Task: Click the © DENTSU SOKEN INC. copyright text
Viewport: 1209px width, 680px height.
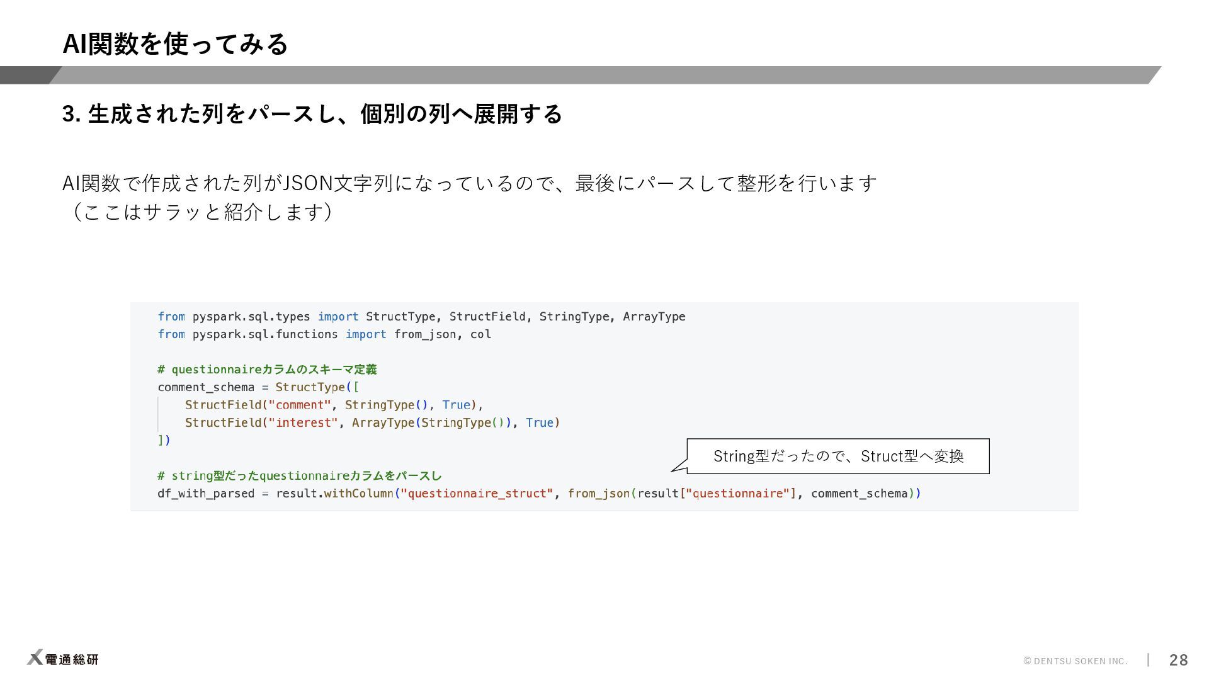Action: click(1076, 660)
